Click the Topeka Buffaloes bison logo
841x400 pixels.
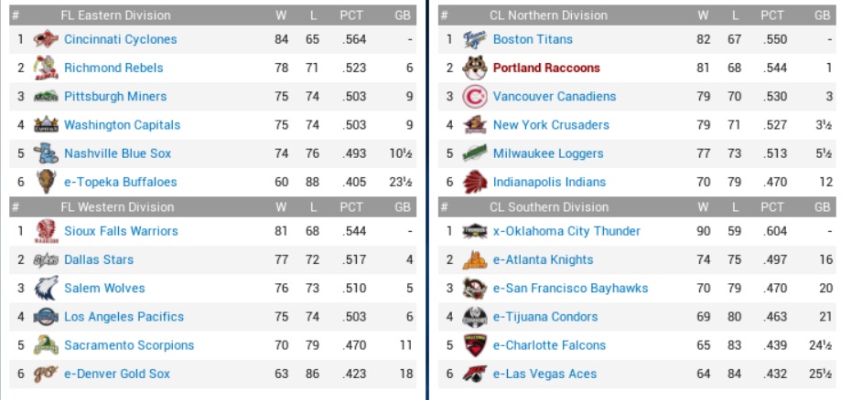coord(46,182)
